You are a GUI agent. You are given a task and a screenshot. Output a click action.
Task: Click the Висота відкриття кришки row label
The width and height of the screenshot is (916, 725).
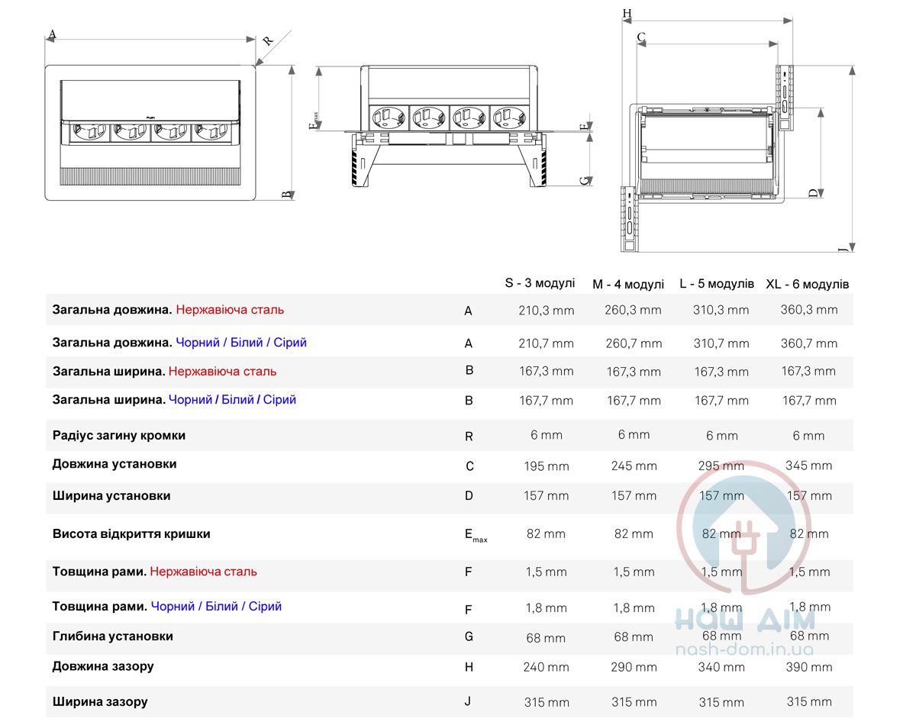(131, 534)
